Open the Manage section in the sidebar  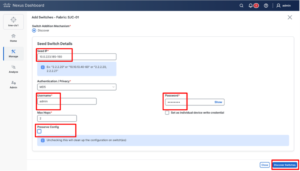pyautogui.click(x=14, y=54)
